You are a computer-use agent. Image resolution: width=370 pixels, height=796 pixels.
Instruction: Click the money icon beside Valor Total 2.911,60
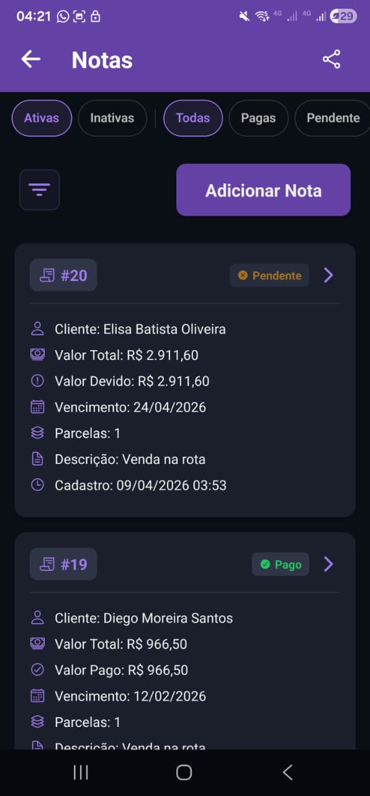[37, 354]
